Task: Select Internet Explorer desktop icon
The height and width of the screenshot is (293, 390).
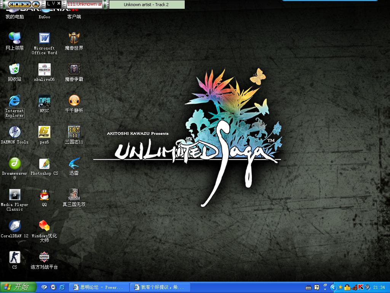Action: [x=15, y=106]
